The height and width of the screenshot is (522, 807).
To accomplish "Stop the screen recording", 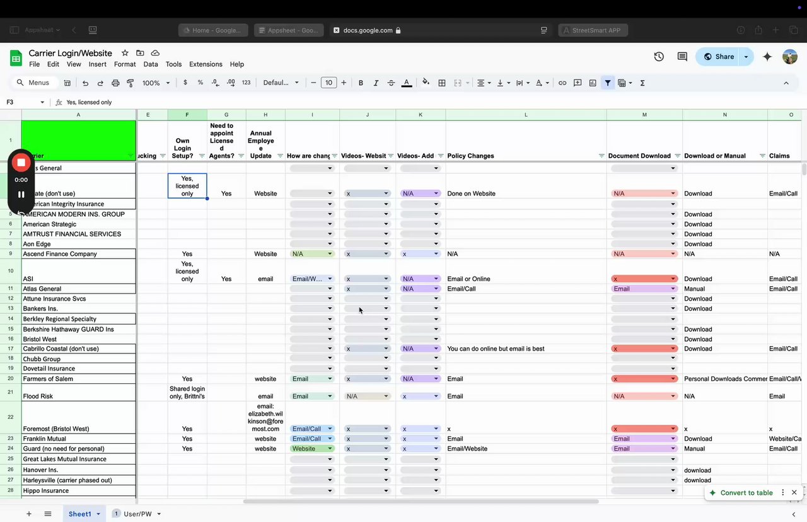I will point(21,163).
